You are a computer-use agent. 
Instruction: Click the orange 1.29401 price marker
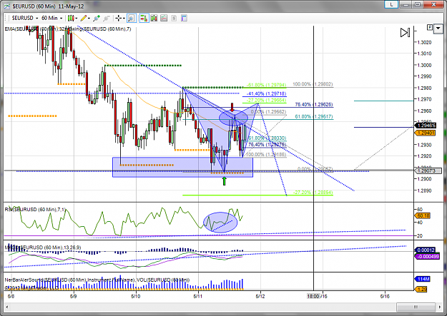click(426, 133)
